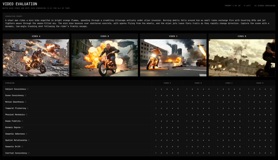Play the Video C preview
The height and width of the screenshot is (160, 278).
point(173,58)
